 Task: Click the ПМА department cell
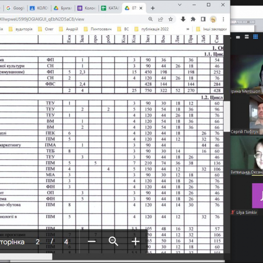[50, 145]
